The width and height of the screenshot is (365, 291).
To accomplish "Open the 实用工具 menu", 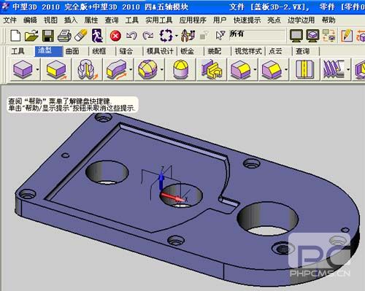I will [x=159, y=20].
